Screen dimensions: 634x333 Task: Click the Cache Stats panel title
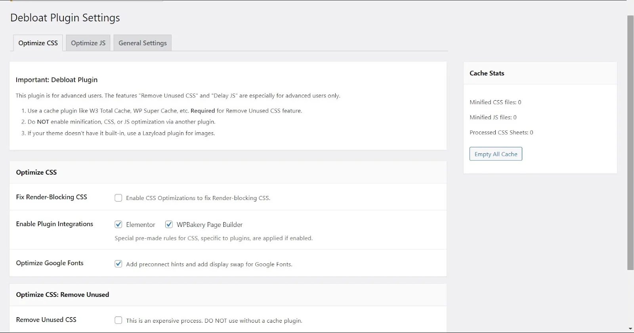coord(487,73)
